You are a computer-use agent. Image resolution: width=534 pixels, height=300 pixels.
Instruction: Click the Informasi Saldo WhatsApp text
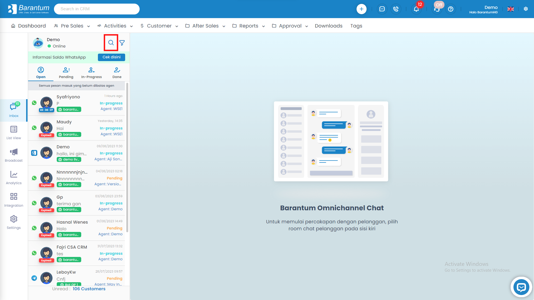pyautogui.click(x=59, y=57)
